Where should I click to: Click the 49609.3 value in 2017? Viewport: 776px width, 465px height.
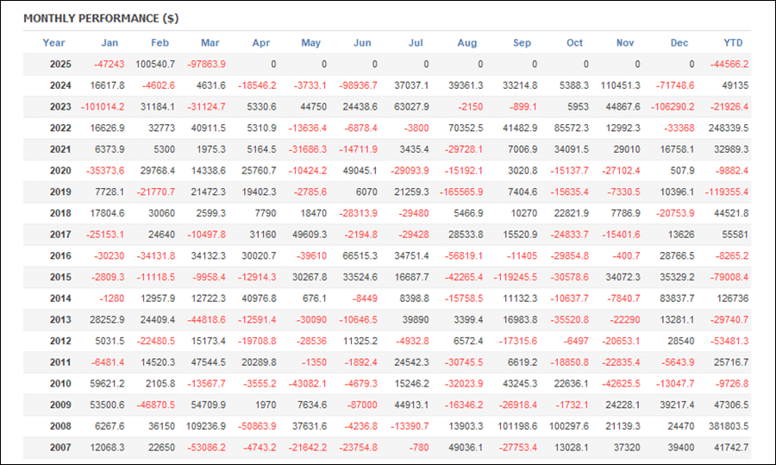(310, 235)
